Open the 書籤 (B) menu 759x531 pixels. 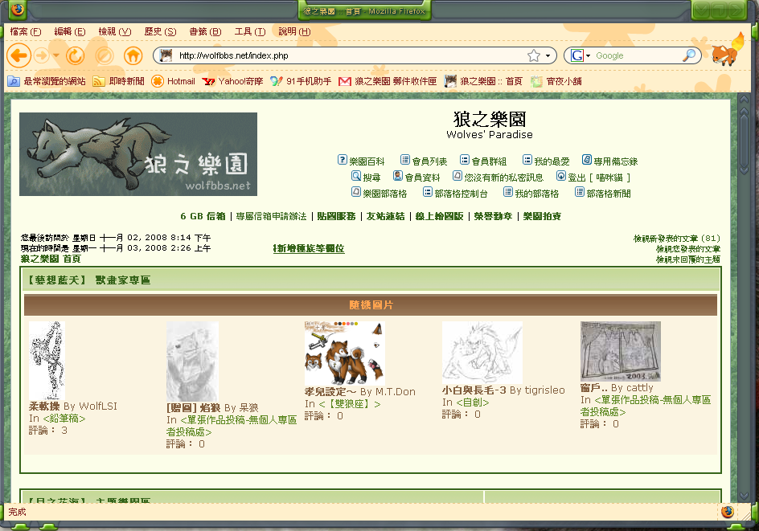click(x=205, y=31)
